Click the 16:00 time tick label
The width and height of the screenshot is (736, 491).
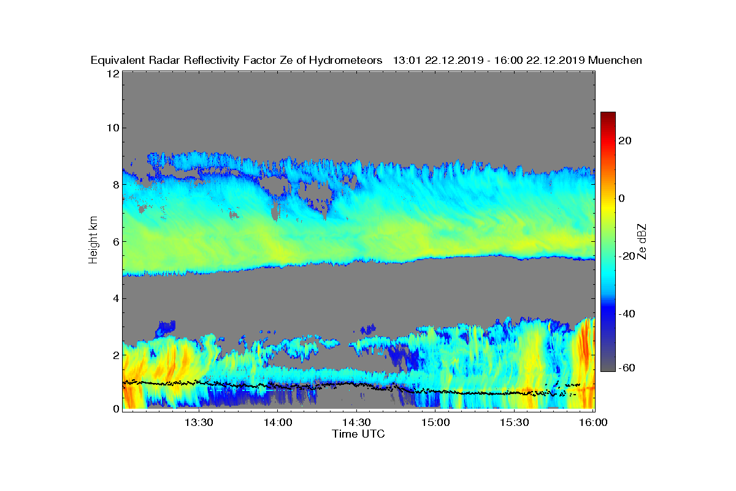click(593, 423)
